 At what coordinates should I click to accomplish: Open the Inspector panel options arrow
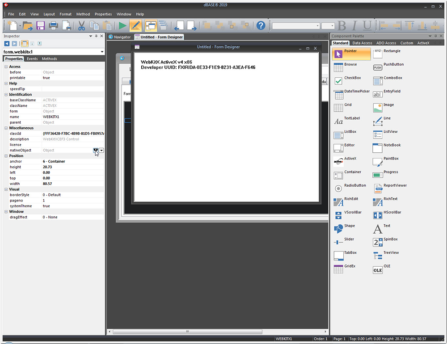[91, 36]
